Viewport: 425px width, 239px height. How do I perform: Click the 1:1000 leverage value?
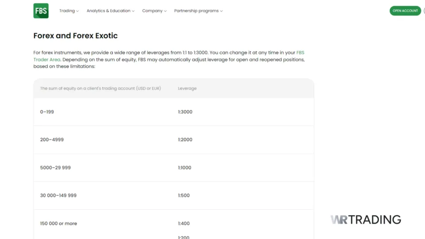tap(185, 168)
